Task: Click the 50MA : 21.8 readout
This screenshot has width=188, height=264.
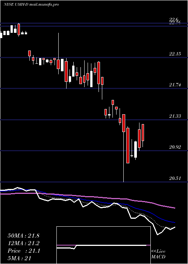Action: [x=23, y=236]
